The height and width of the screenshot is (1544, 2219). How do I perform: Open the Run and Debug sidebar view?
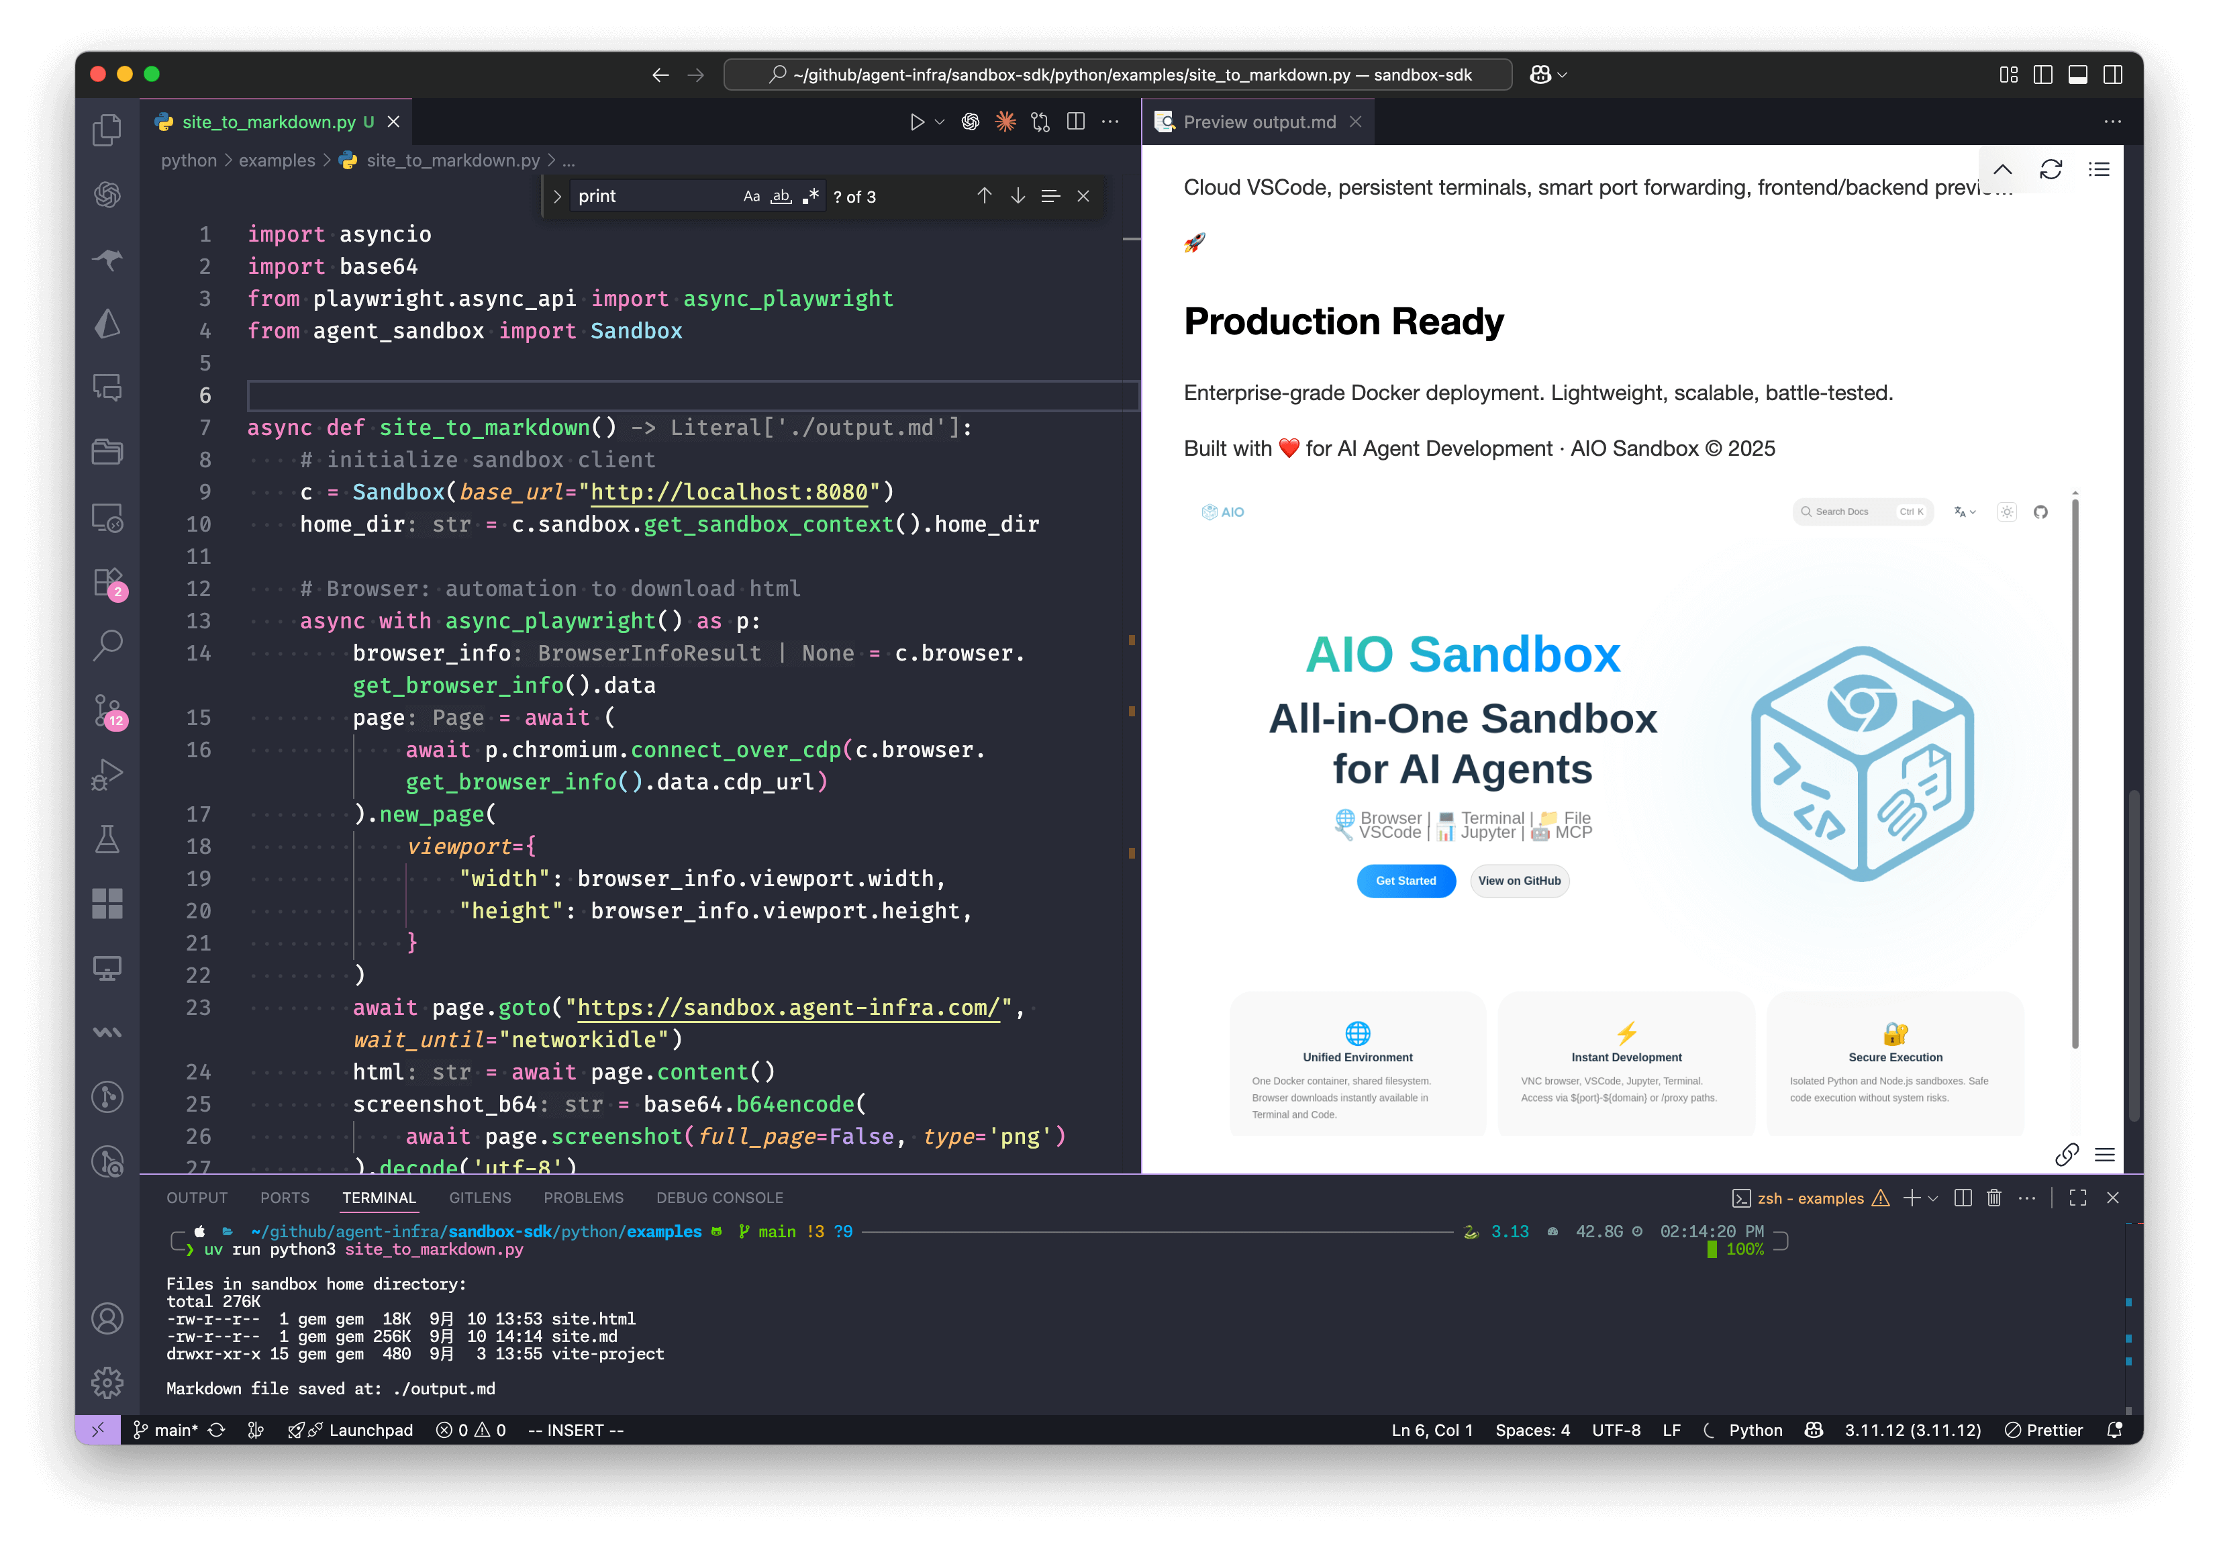click(107, 773)
